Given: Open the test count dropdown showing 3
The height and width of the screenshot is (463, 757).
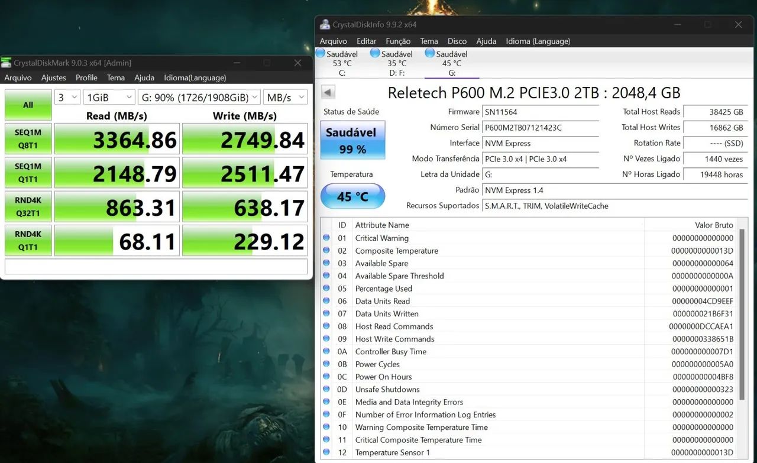Looking at the screenshot, I should (x=67, y=98).
